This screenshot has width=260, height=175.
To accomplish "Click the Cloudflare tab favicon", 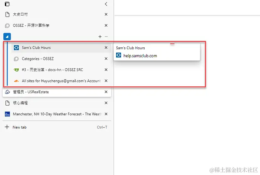I will click(x=16, y=81).
